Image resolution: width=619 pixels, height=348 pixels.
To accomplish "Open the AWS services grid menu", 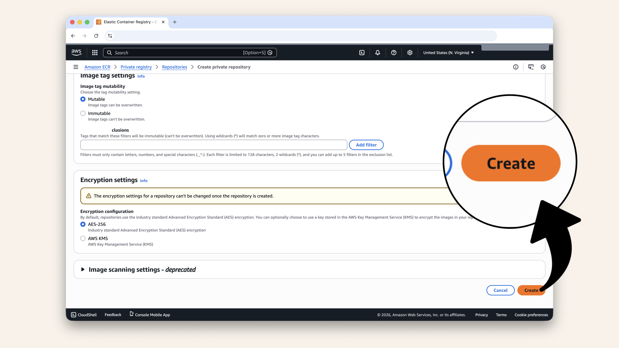I will (95, 53).
